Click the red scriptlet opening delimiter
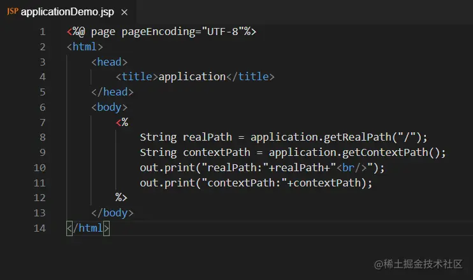 pyautogui.click(x=122, y=122)
